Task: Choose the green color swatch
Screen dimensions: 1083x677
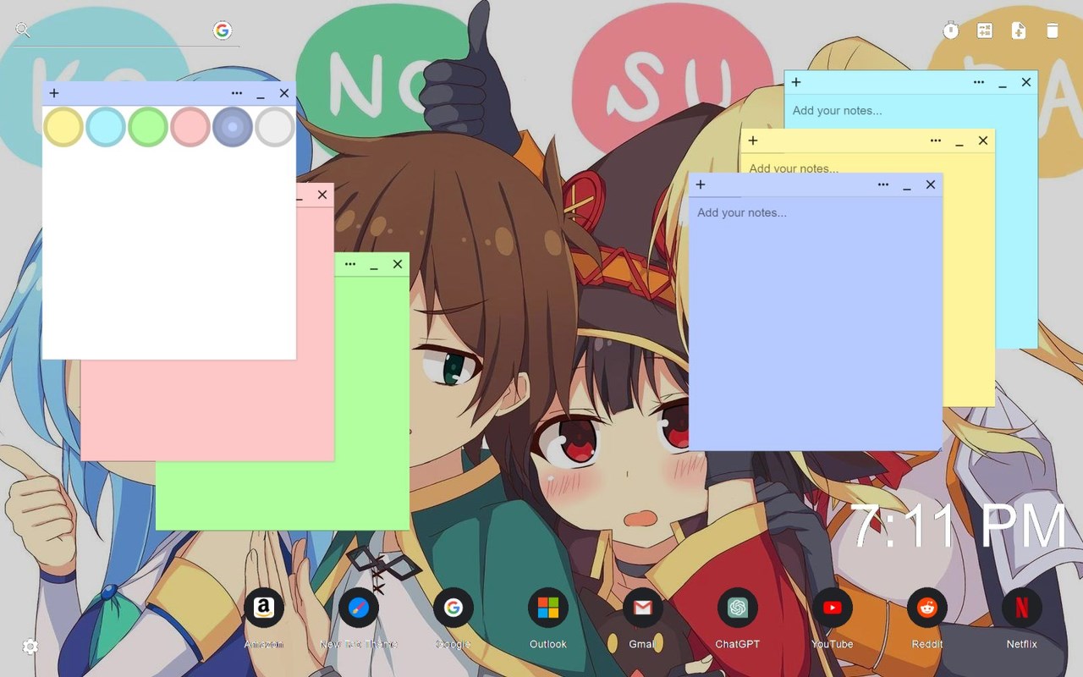Action: tap(148, 127)
